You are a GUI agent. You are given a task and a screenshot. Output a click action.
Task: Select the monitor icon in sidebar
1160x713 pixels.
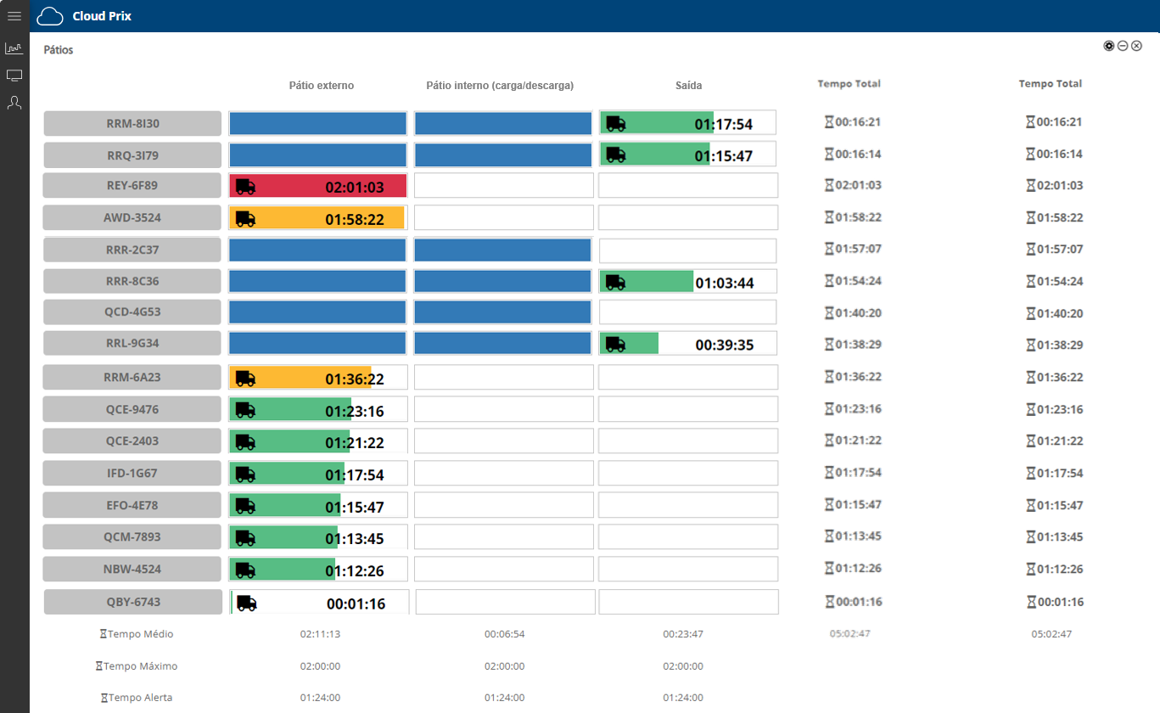coord(14,76)
